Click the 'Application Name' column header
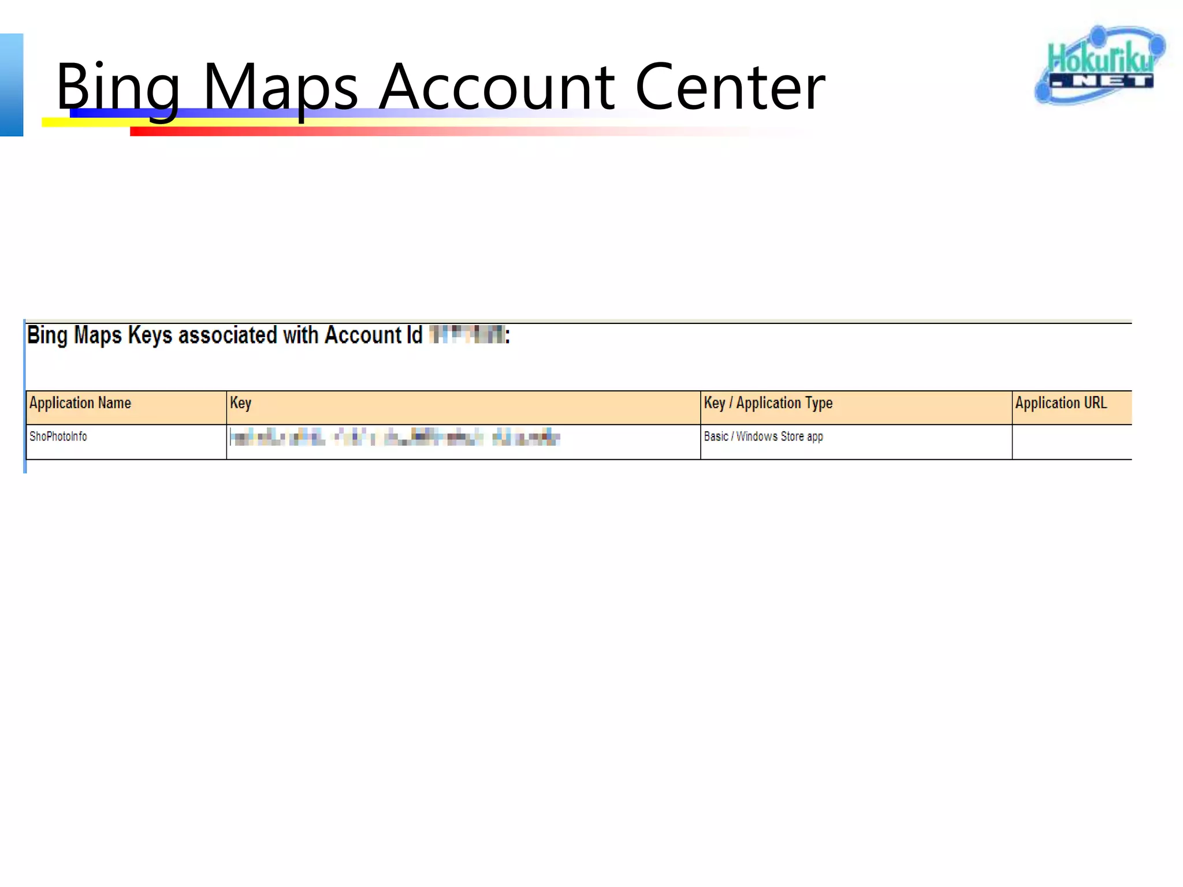 126,408
